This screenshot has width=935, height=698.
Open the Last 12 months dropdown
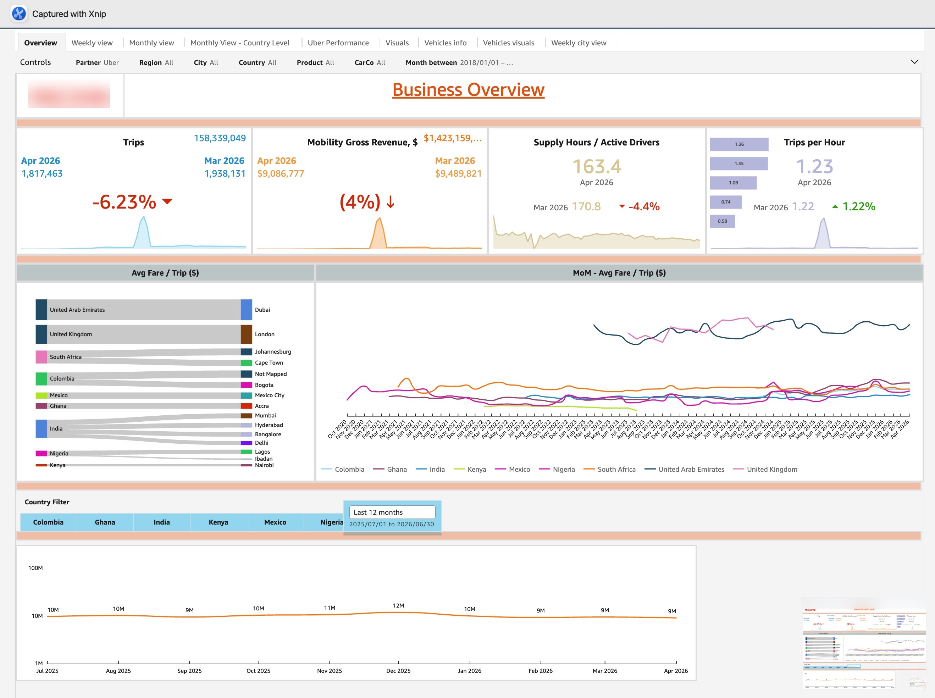click(392, 512)
